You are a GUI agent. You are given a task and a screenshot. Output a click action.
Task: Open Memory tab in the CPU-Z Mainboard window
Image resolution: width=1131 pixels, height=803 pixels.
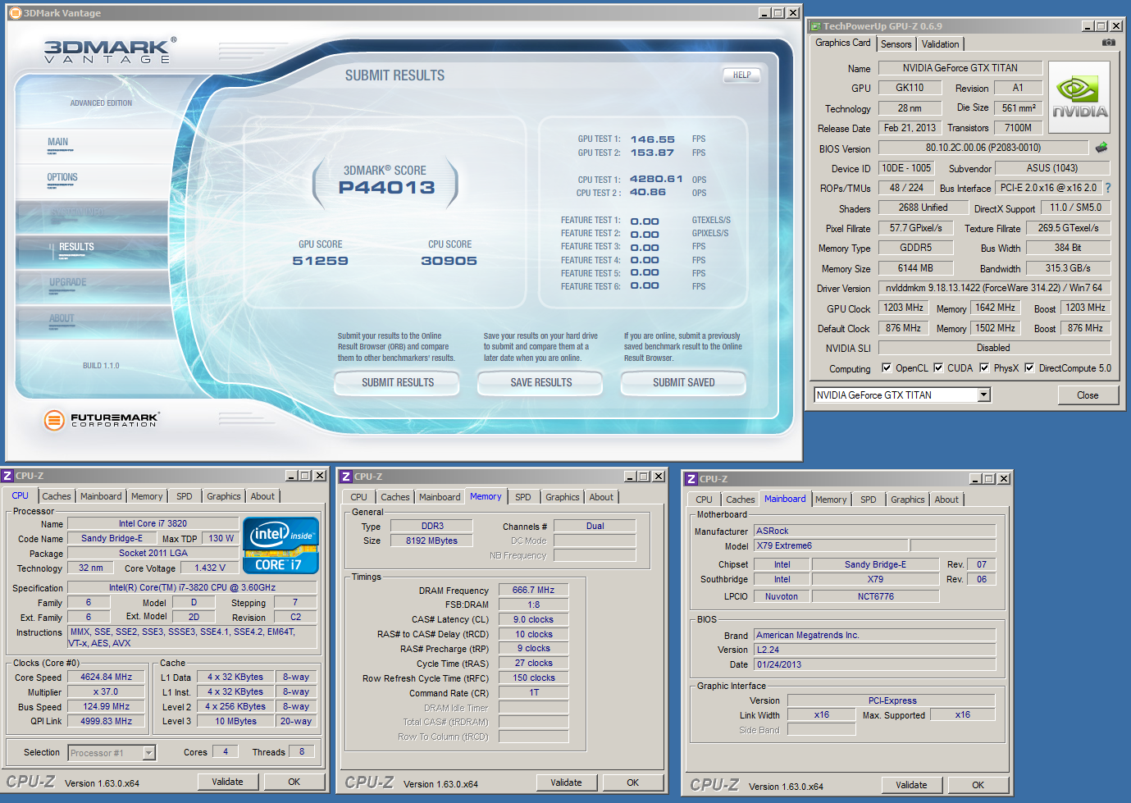click(831, 500)
